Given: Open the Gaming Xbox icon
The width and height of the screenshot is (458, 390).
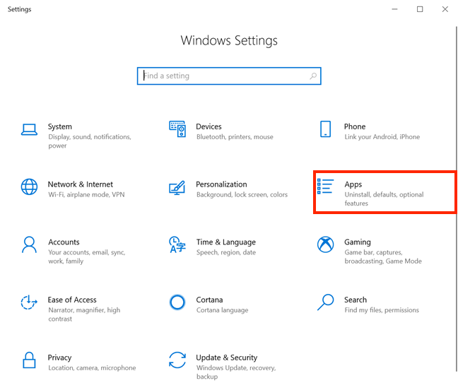Looking at the screenshot, I should [325, 244].
